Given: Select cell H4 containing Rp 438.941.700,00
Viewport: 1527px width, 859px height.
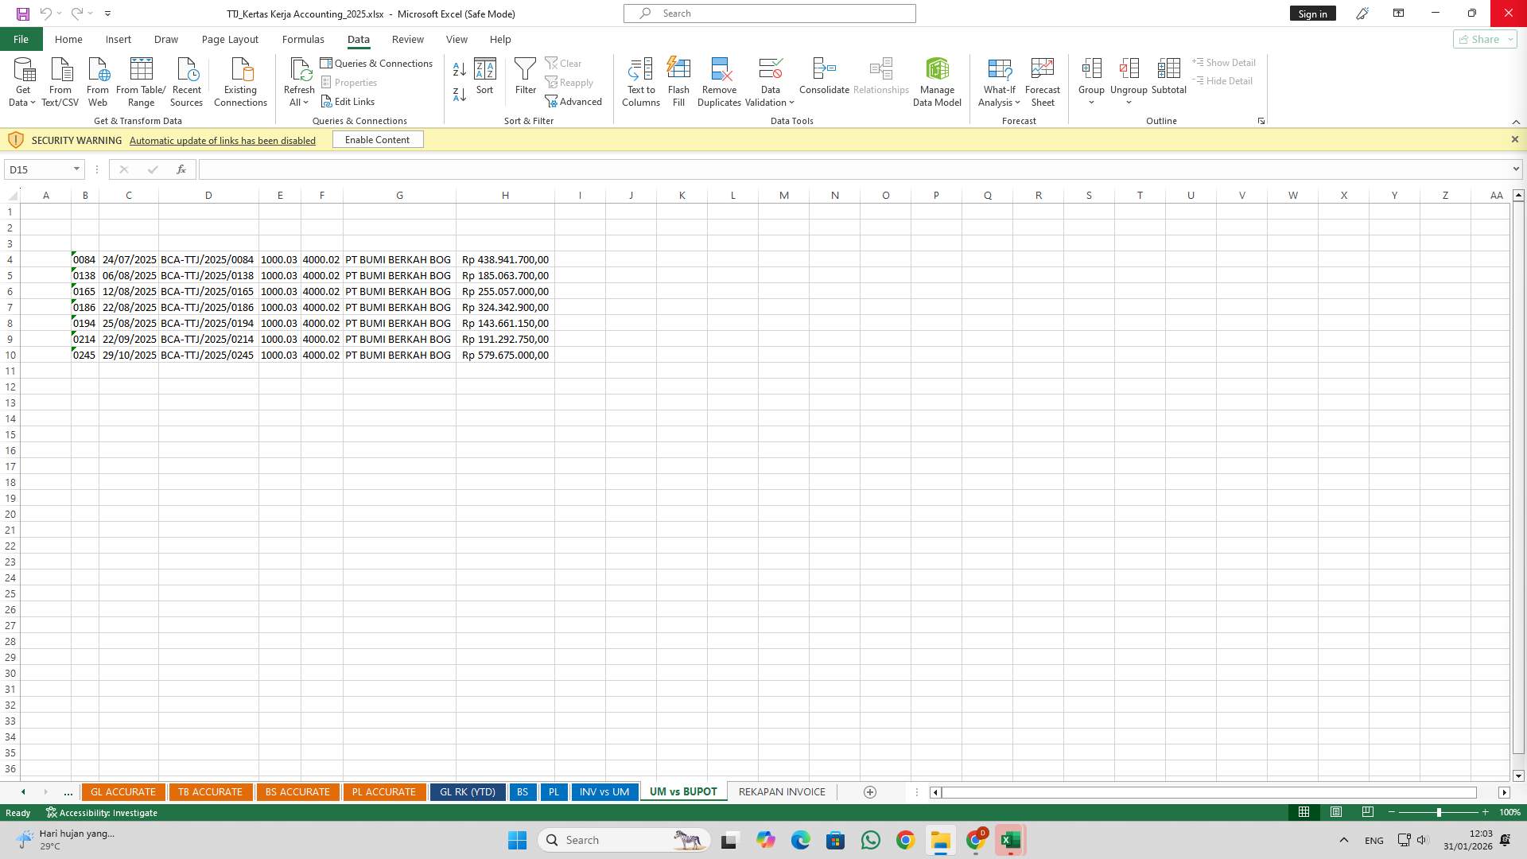Looking at the screenshot, I should pyautogui.click(x=504, y=259).
